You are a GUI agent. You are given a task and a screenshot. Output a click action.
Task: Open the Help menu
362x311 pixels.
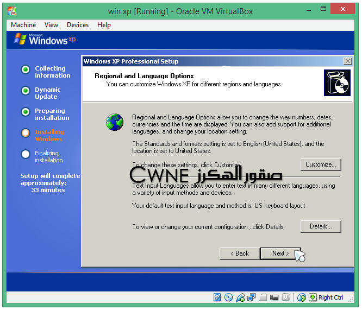104,25
